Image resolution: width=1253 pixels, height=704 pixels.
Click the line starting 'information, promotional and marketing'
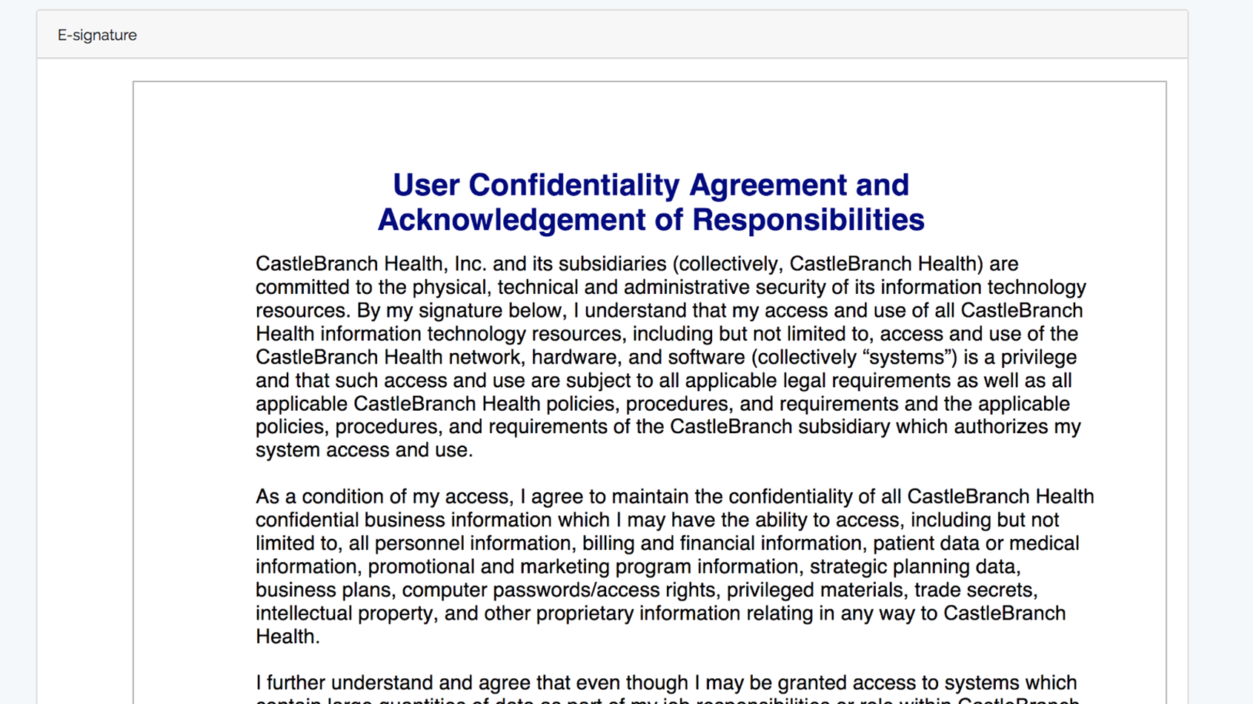(x=638, y=566)
